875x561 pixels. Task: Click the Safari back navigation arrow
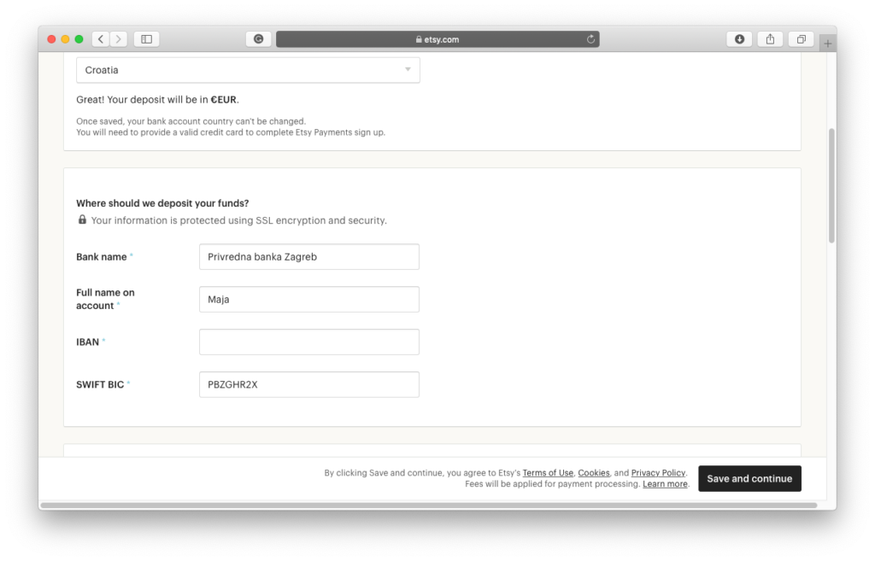point(101,39)
